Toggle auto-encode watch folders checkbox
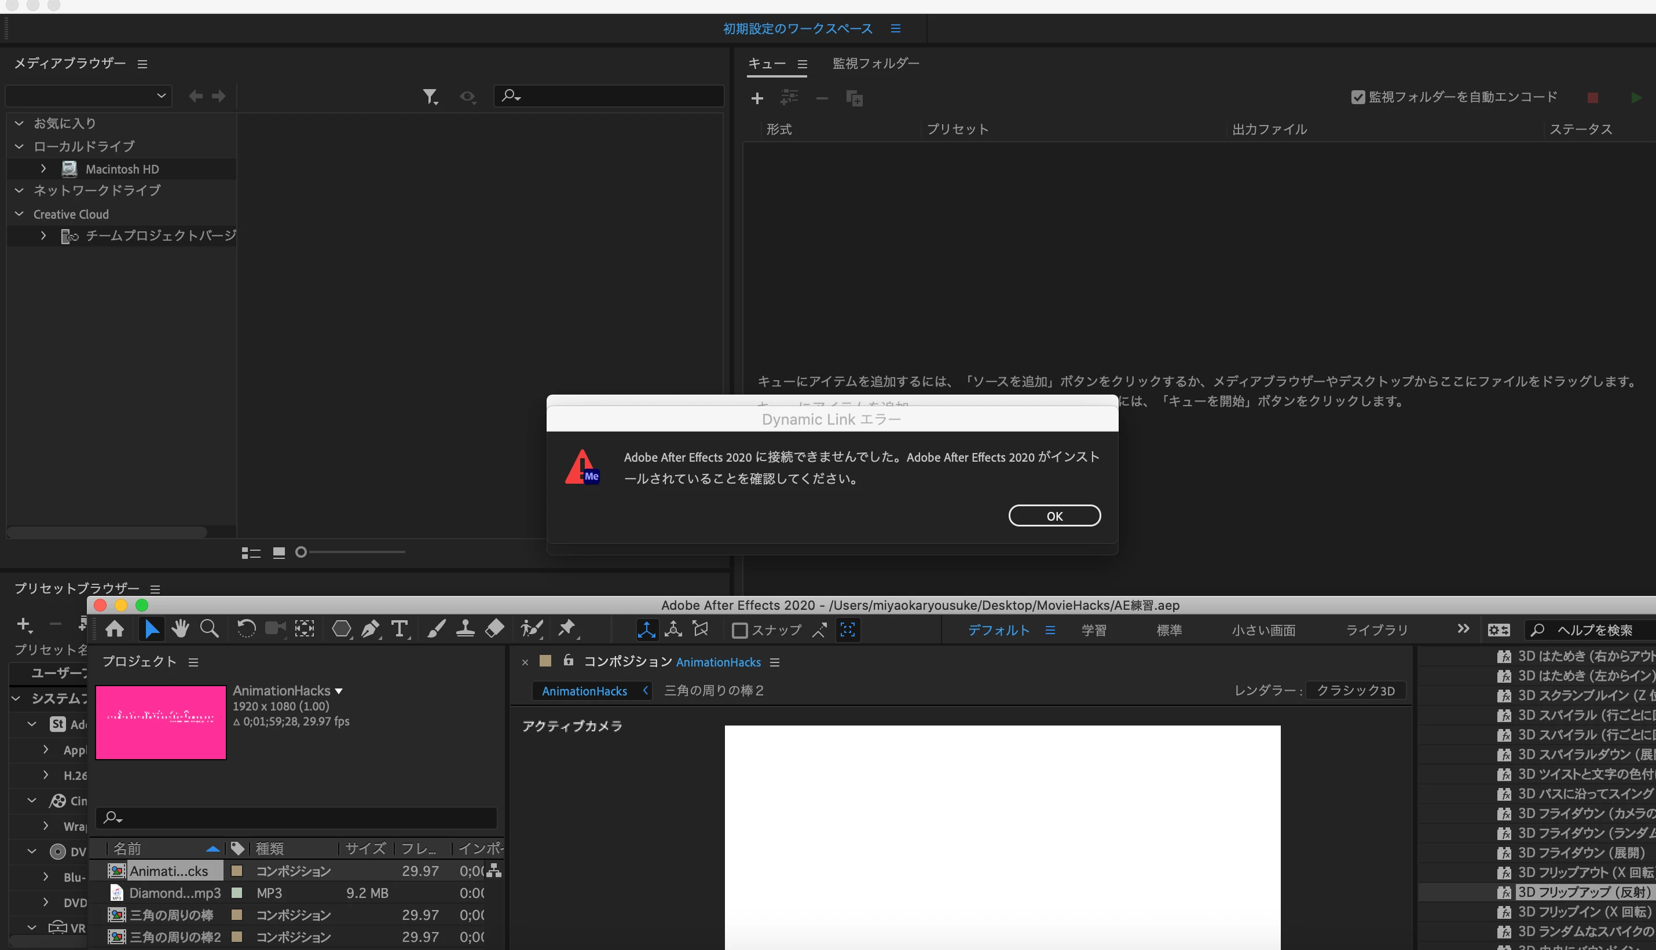1656x950 pixels. click(1358, 97)
